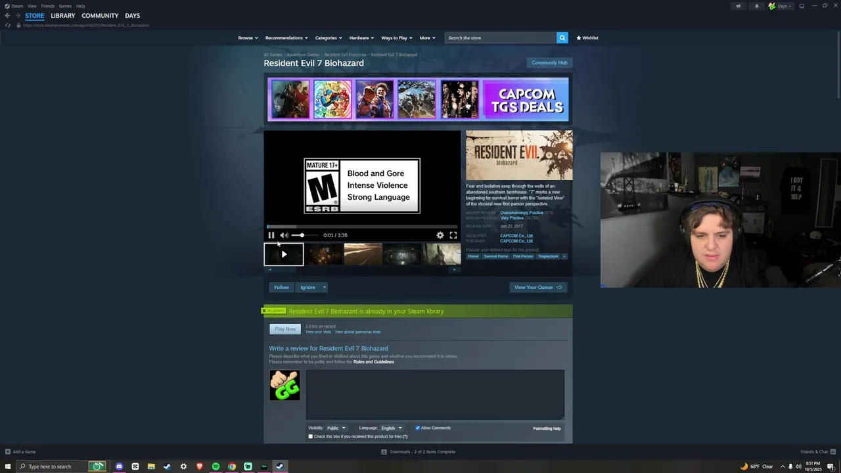Open the Recommendations dropdown menu
841x473 pixels.
pyautogui.click(x=286, y=37)
